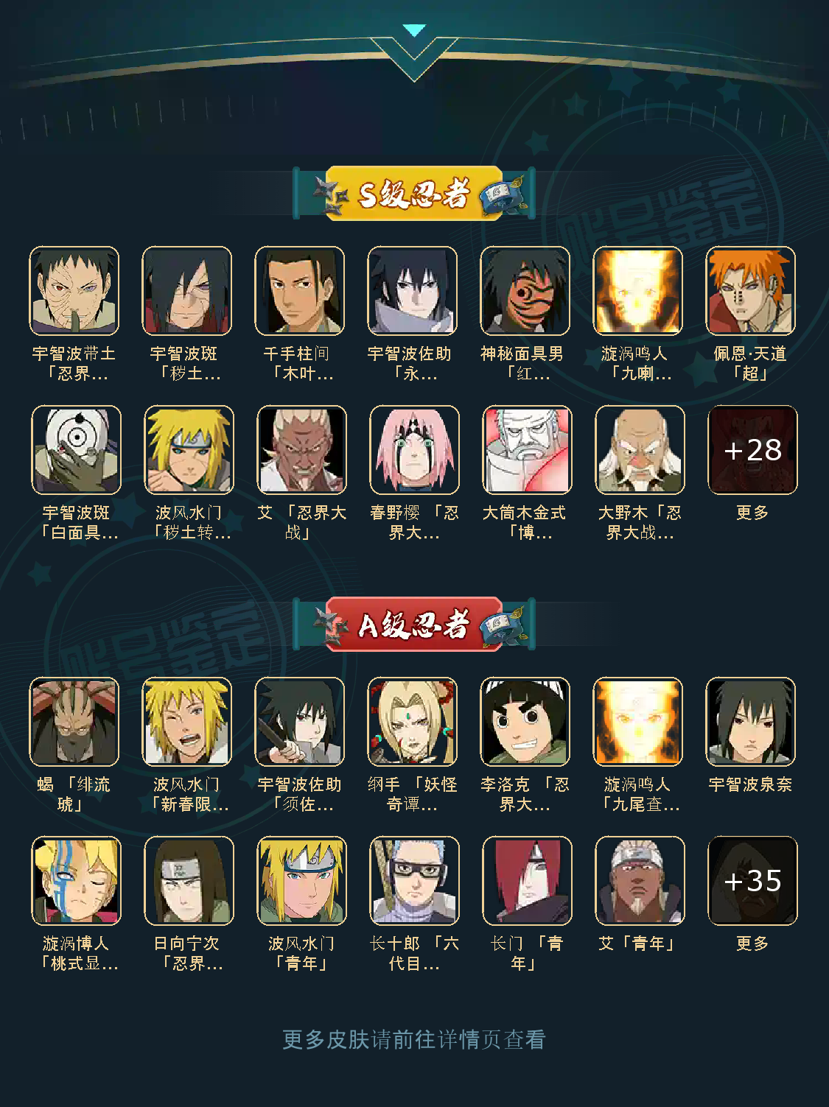This screenshot has width=829, height=1107.
Task: Open the 纲手「妖怪奇谭」 thumbnail
Action: click(x=412, y=721)
